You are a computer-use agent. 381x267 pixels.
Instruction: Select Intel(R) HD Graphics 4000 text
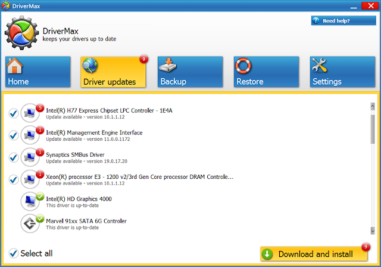point(79,199)
